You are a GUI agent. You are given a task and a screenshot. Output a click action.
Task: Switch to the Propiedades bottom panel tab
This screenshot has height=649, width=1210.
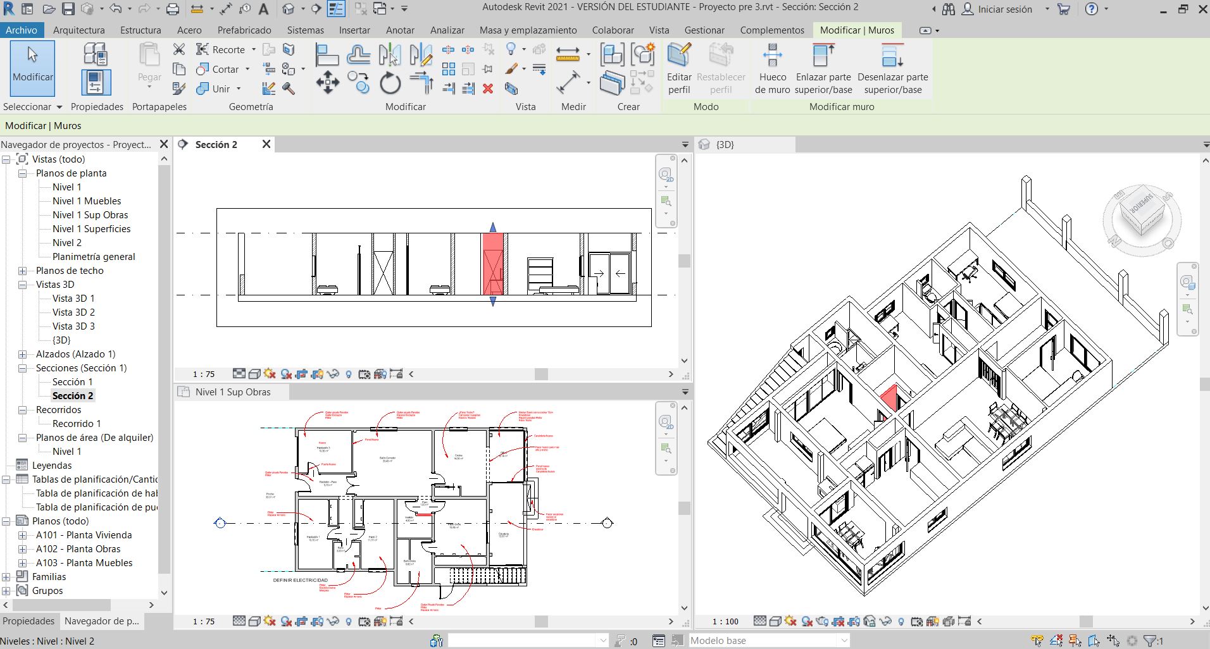(28, 621)
